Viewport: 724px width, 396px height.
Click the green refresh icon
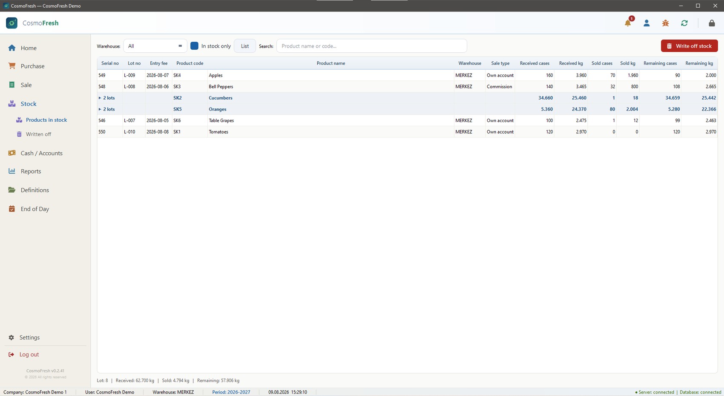pos(684,23)
